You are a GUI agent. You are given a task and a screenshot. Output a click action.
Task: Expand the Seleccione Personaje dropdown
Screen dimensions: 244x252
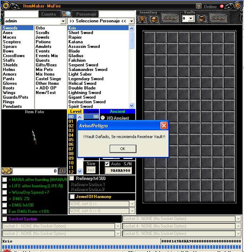pyautogui.click(x=131, y=21)
